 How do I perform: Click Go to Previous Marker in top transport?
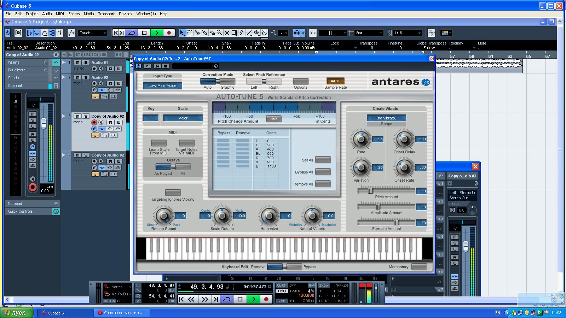115,33
